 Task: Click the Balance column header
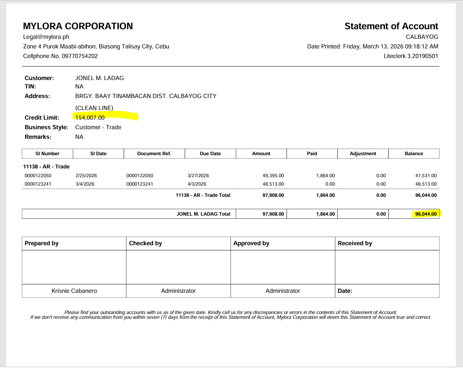pyautogui.click(x=414, y=154)
